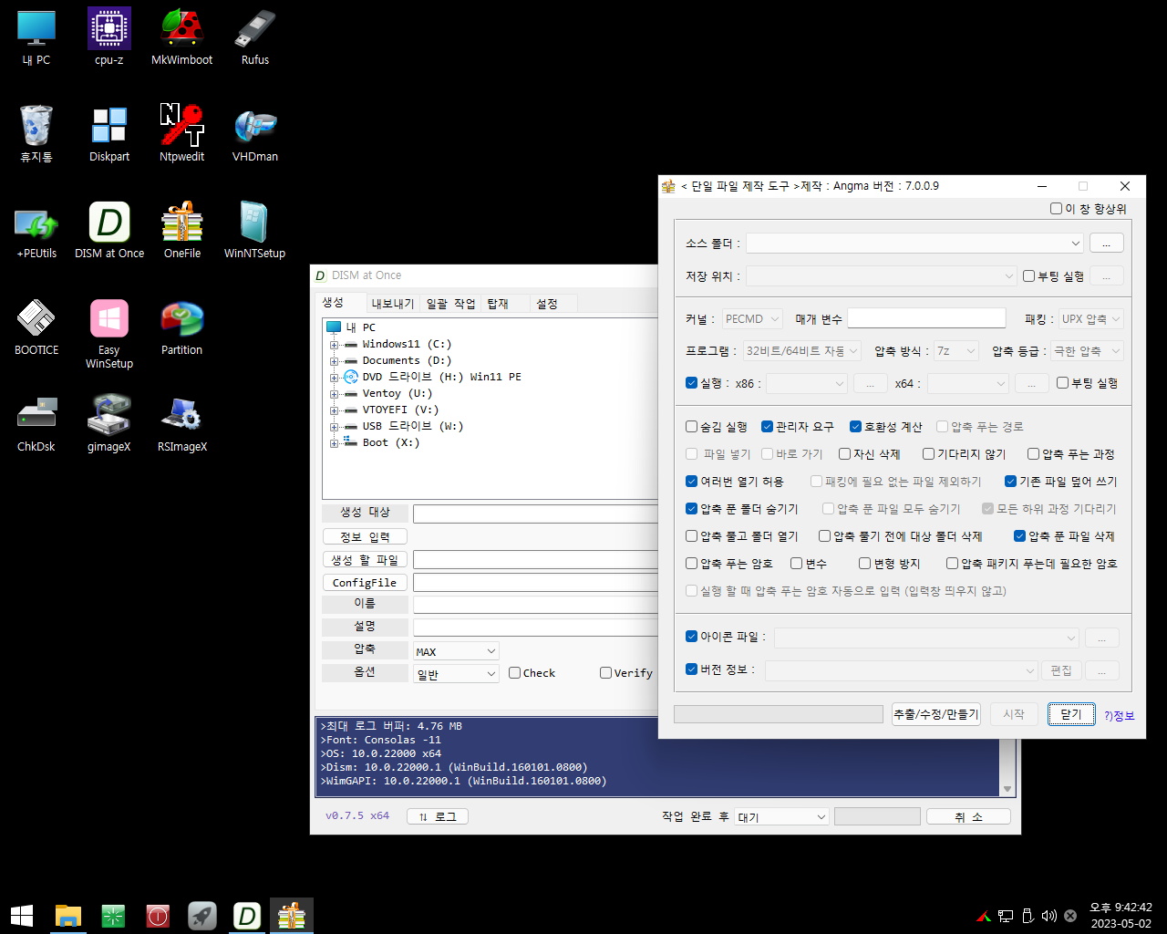This screenshot has width=1167, height=934.
Task: Open the BOOTICE desktop icon
Action: (x=36, y=327)
